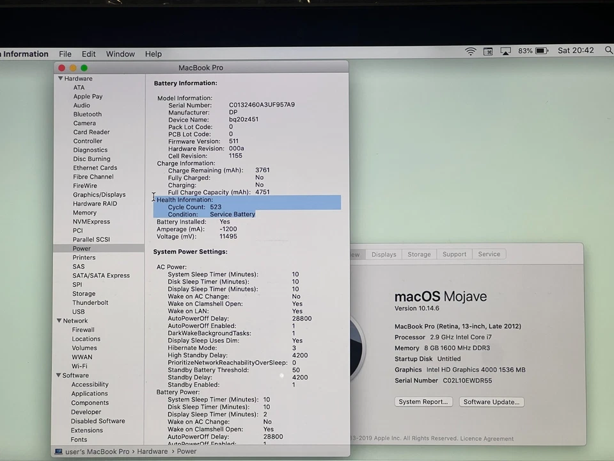Switch to Support tab in About window
The height and width of the screenshot is (461, 614).
click(454, 254)
